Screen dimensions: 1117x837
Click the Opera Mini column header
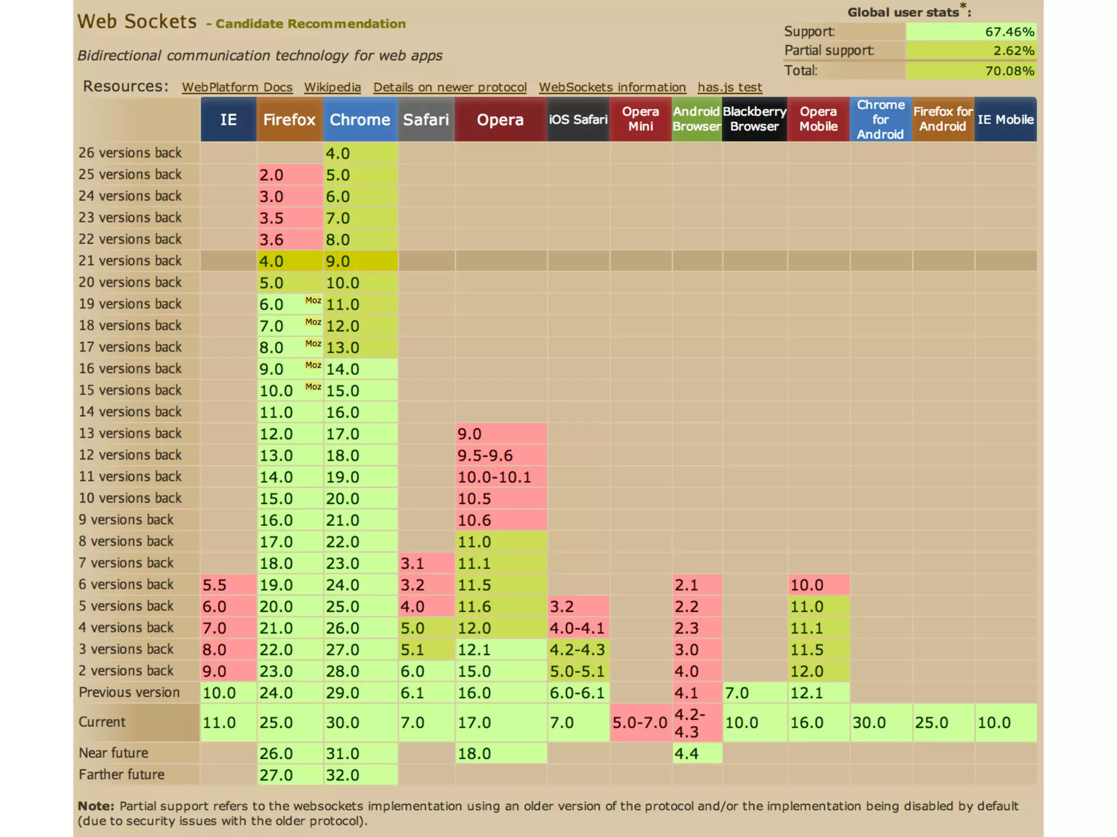pos(640,119)
